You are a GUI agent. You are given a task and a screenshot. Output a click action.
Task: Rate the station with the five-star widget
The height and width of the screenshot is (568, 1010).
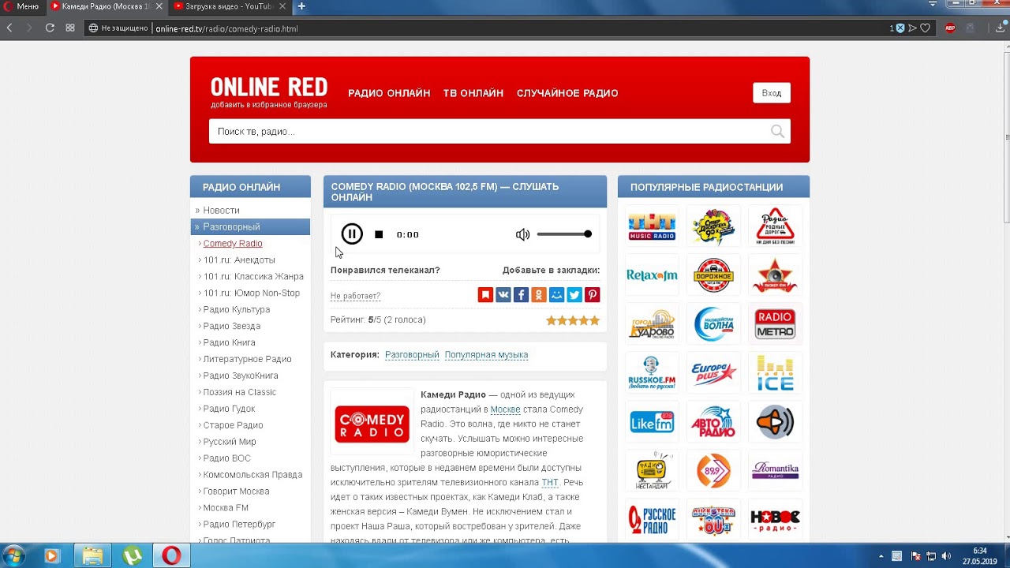(x=573, y=320)
